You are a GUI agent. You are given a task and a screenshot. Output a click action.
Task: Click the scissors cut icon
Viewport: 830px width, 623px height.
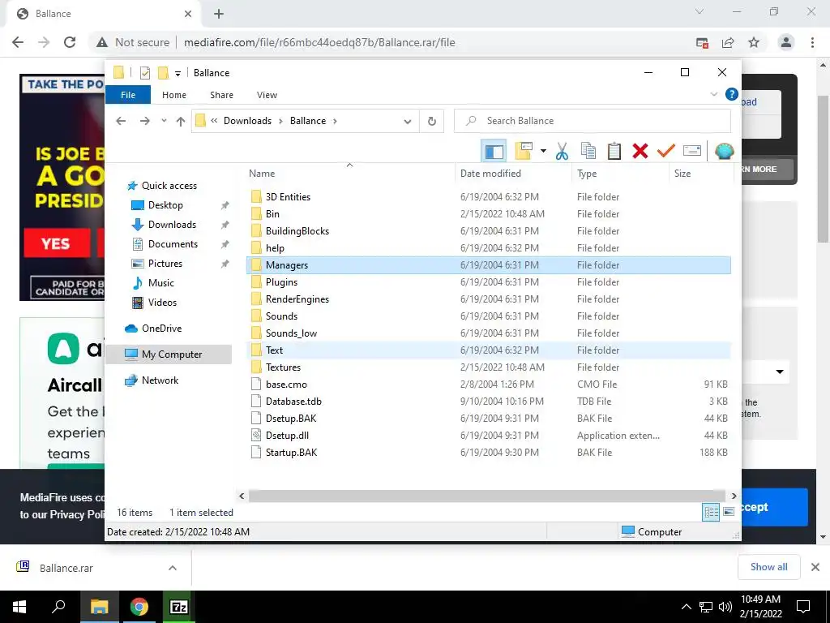(x=562, y=152)
